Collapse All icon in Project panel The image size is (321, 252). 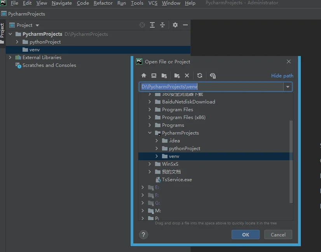(x=162, y=25)
